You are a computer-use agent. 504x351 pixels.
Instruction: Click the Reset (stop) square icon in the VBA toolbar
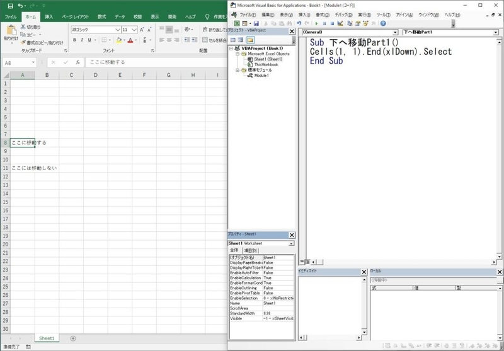[332, 23]
